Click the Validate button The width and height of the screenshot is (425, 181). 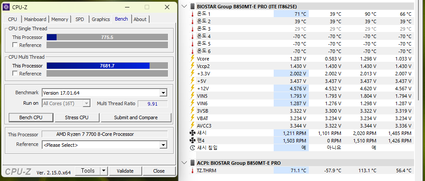[125, 171]
